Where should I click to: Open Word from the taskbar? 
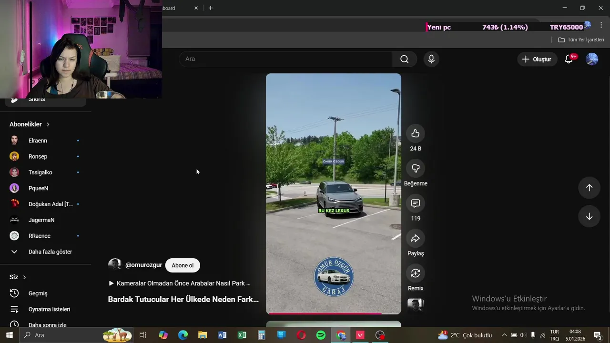point(222,335)
